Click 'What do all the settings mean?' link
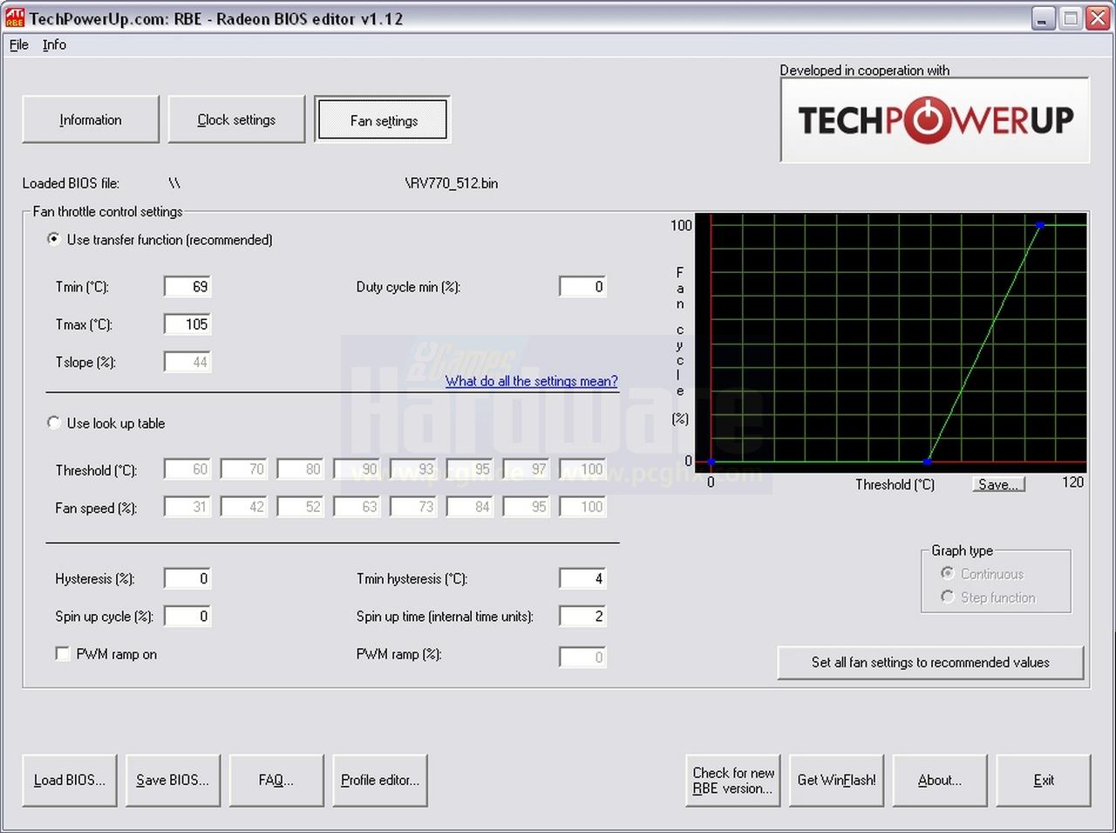The height and width of the screenshot is (833, 1116). pyautogui.click(x=531, y=381)
